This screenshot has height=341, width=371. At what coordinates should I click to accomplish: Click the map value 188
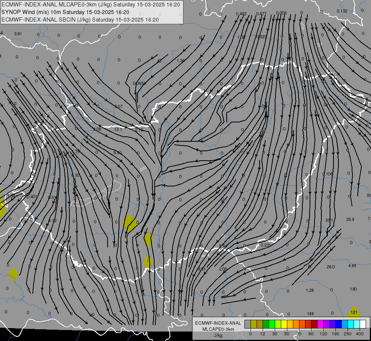coord(310,314)
